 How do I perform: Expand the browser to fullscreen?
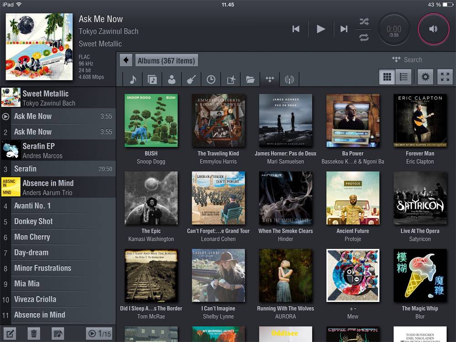[x=445, y=77]
